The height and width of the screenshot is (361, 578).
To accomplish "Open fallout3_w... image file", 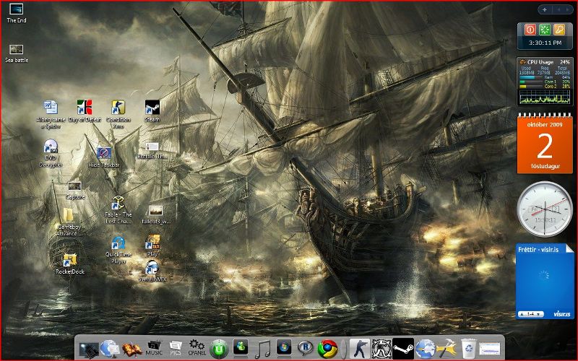I will click(x=156, y=215).
